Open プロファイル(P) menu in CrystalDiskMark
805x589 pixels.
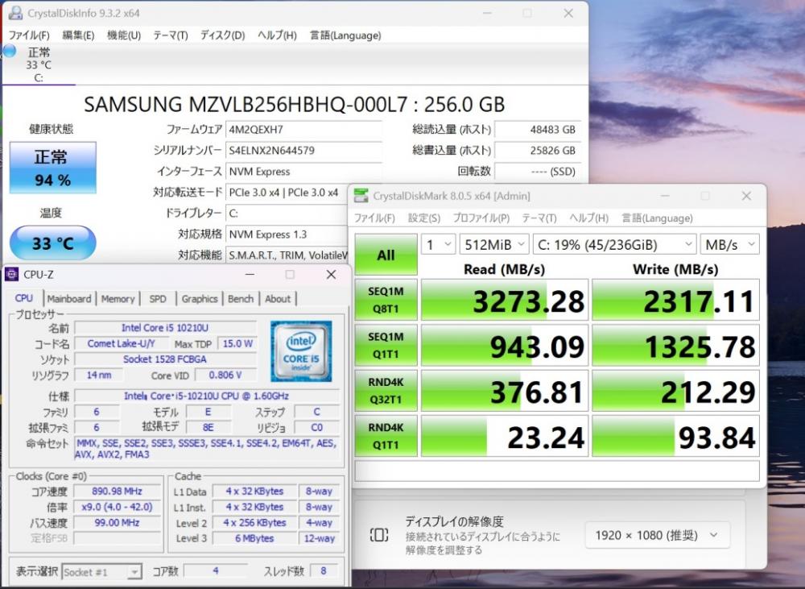tap(481, 218)
